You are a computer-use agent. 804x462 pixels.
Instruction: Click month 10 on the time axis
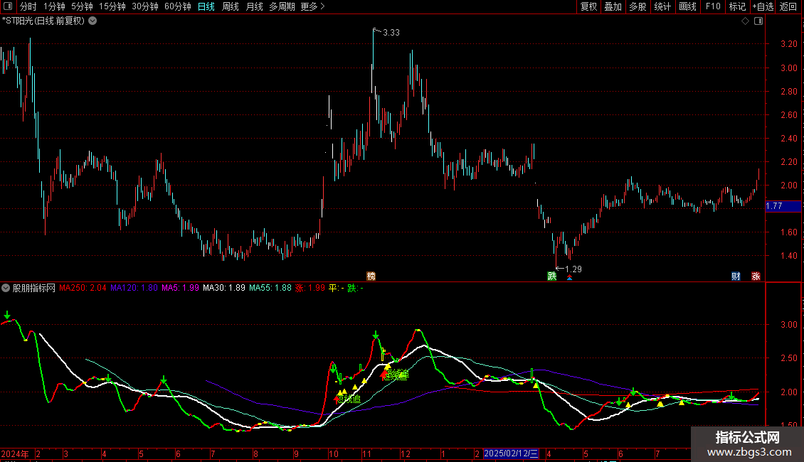point(334,453)
